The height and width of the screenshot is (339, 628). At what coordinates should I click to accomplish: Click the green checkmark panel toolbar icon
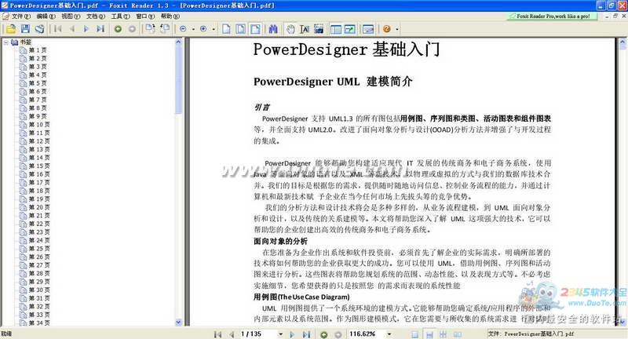point(350,29)
